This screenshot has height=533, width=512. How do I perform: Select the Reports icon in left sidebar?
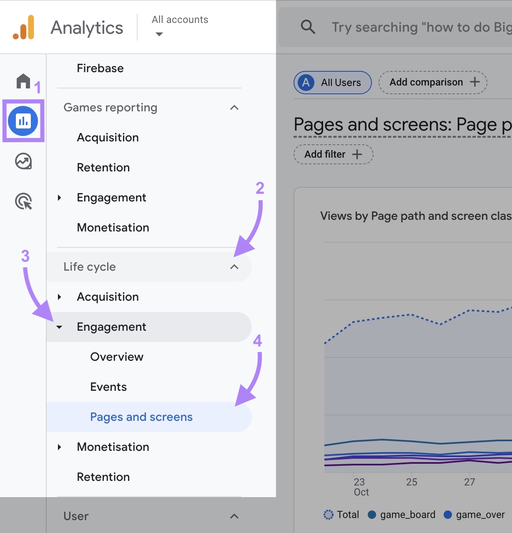tap(23, 121)
